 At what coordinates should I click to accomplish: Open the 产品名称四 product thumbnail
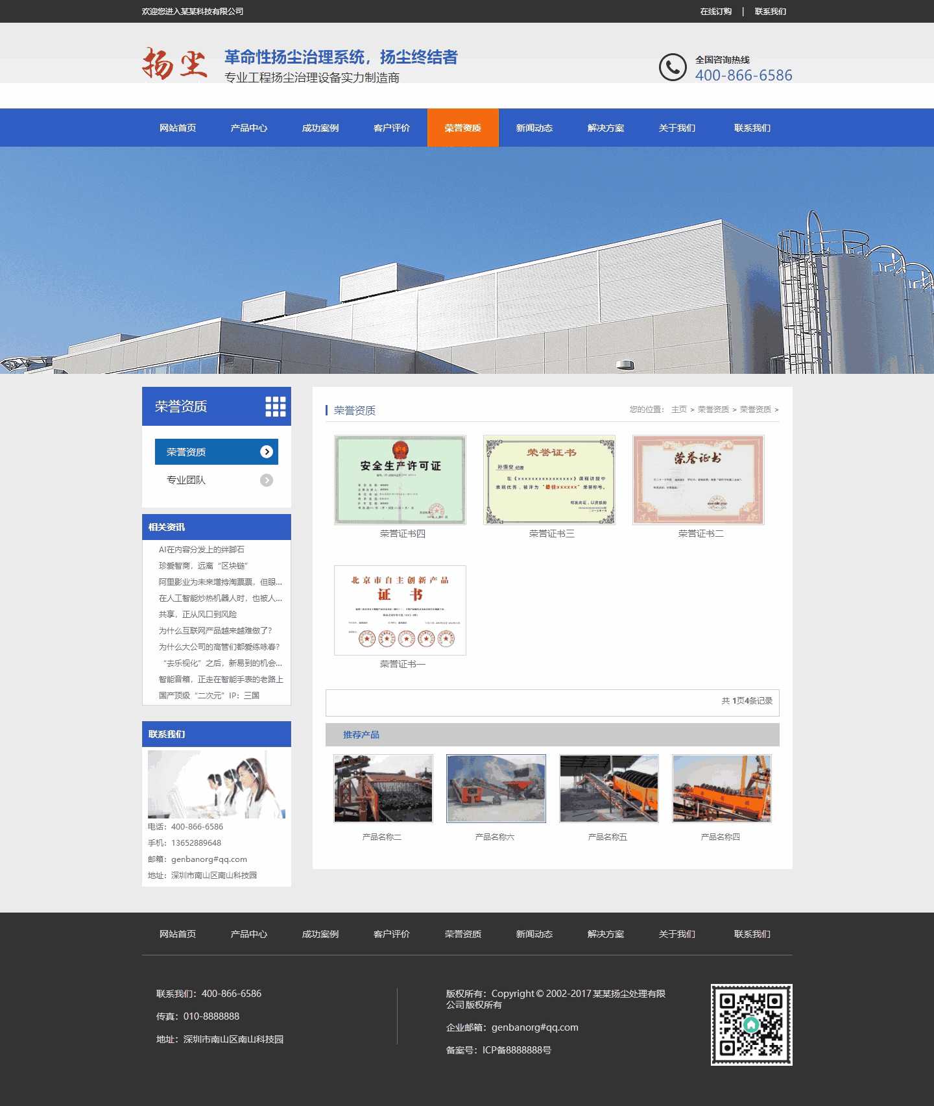tap(722, 788)
